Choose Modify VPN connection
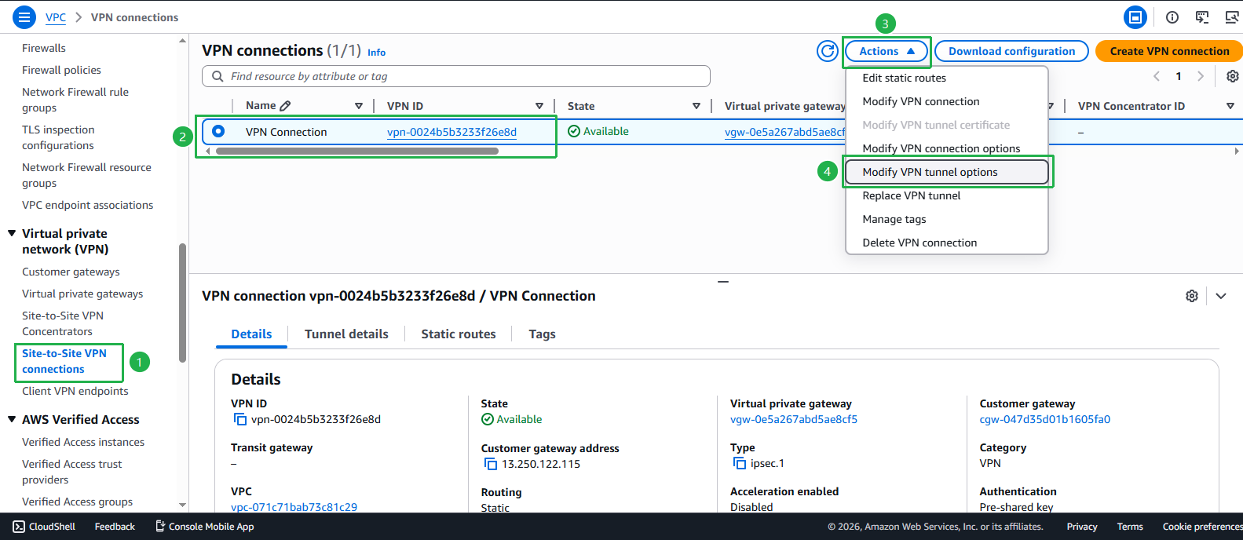This screenshot has height=540, width=1243. click(946, 101)
